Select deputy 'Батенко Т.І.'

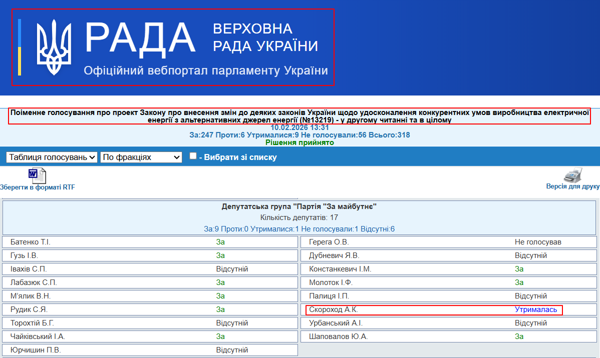(30, 242)
